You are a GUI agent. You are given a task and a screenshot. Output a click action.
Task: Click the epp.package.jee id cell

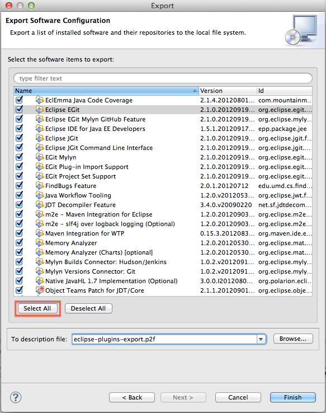[x=282, y=129]
